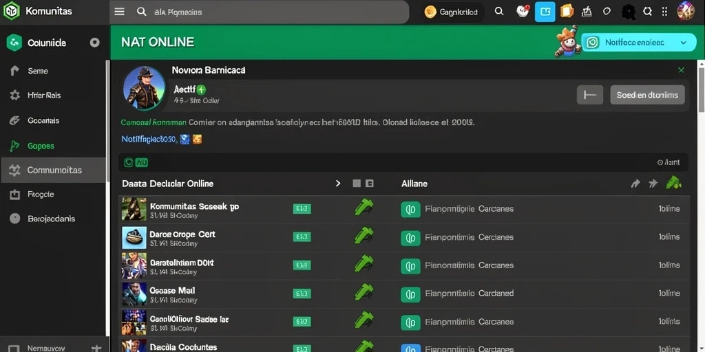Click the Daroe Orope Cart row title

(x=182, y=234)
